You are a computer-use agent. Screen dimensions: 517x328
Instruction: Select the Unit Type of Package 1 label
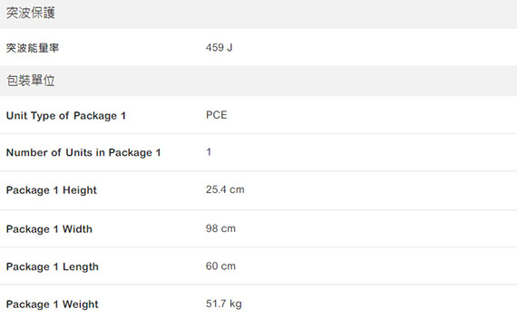pos(66,116)
